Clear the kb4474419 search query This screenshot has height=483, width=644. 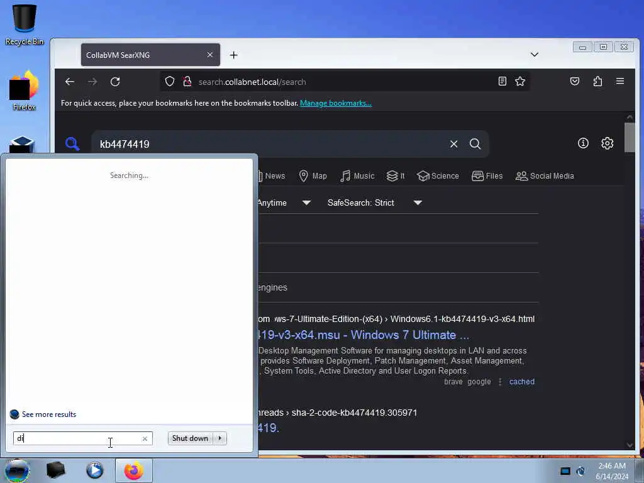tap(453, 144)
